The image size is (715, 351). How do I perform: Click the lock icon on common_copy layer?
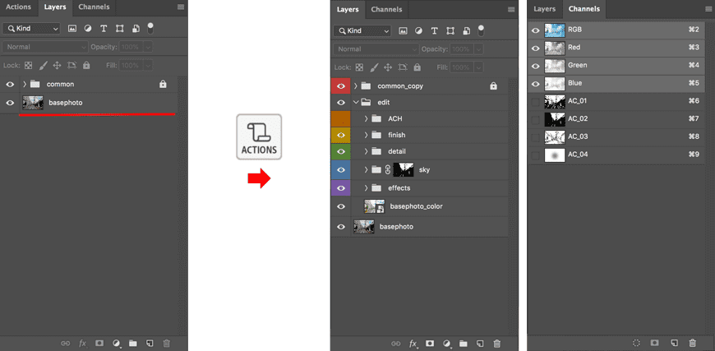pyautogui.click(x=493, y=85)
